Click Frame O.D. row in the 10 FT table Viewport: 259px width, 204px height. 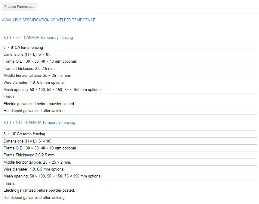click(40, 148)
